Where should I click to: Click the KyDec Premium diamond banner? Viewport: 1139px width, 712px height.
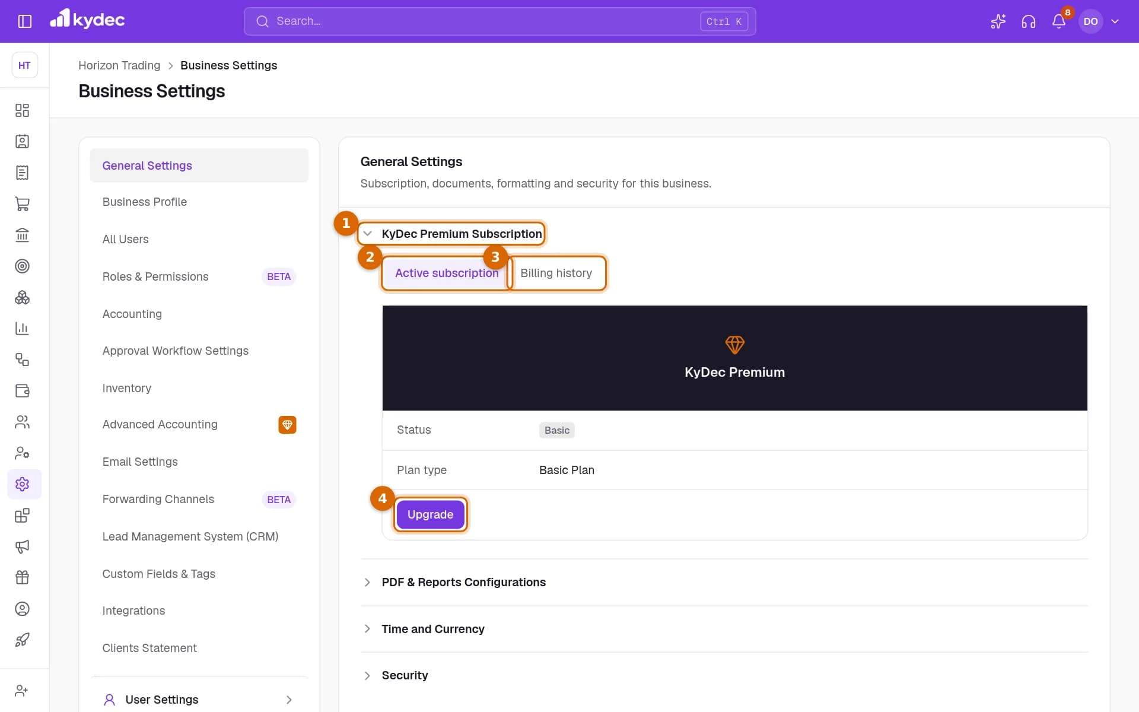(734, 358)
